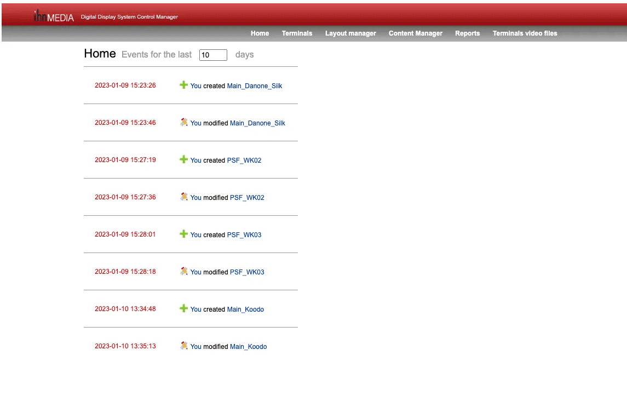Open the Main_Danone_Silk link in created event
Screen dimensions: 627x413
[255, 86]
